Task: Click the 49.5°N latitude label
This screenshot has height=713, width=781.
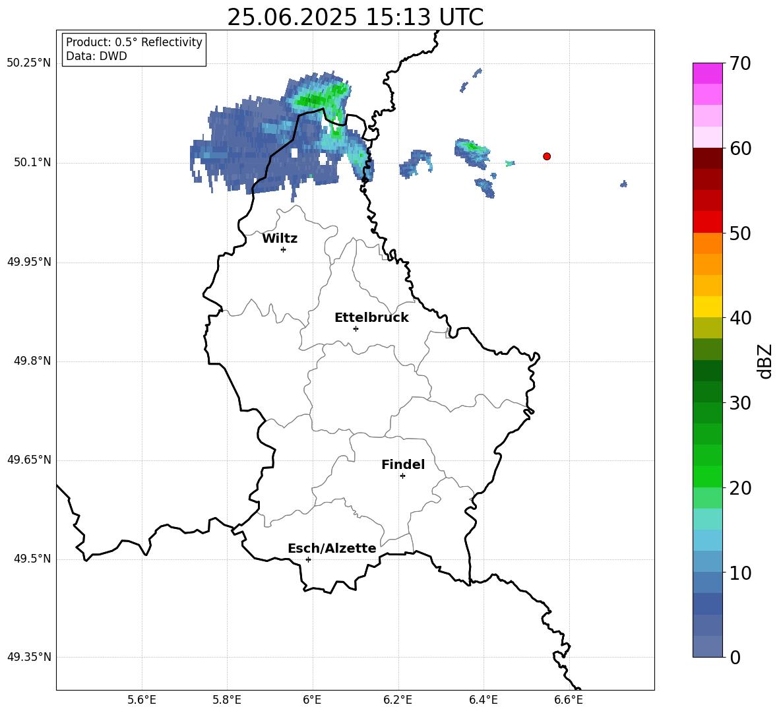Action: click(32, 559)
